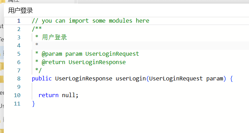Click line number 3 in the gutter
The height and width of the screenshot is (133, 249).
point(19,37)
